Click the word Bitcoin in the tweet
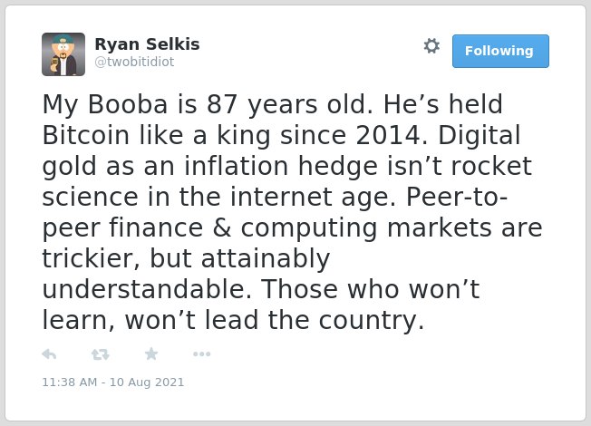591x426 pixels. click(x=86, y=135)
